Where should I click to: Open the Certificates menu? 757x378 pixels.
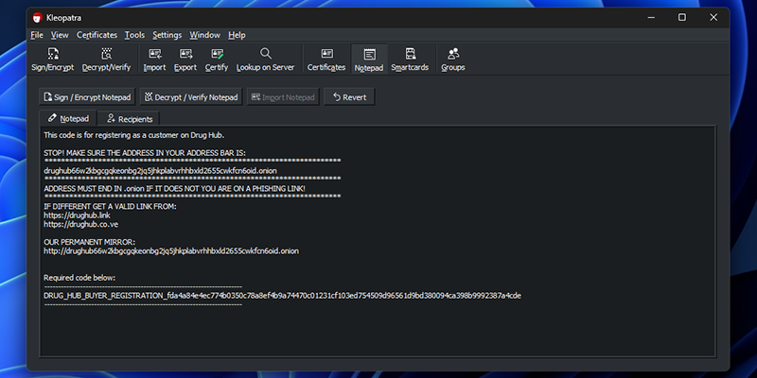97,35
